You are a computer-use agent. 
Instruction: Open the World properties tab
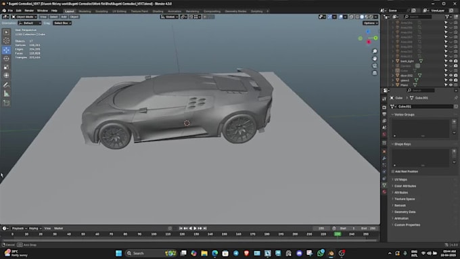coord(384,135)
